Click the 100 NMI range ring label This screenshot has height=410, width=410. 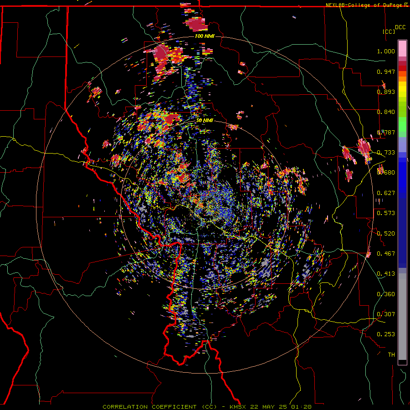tap(205, 36)
